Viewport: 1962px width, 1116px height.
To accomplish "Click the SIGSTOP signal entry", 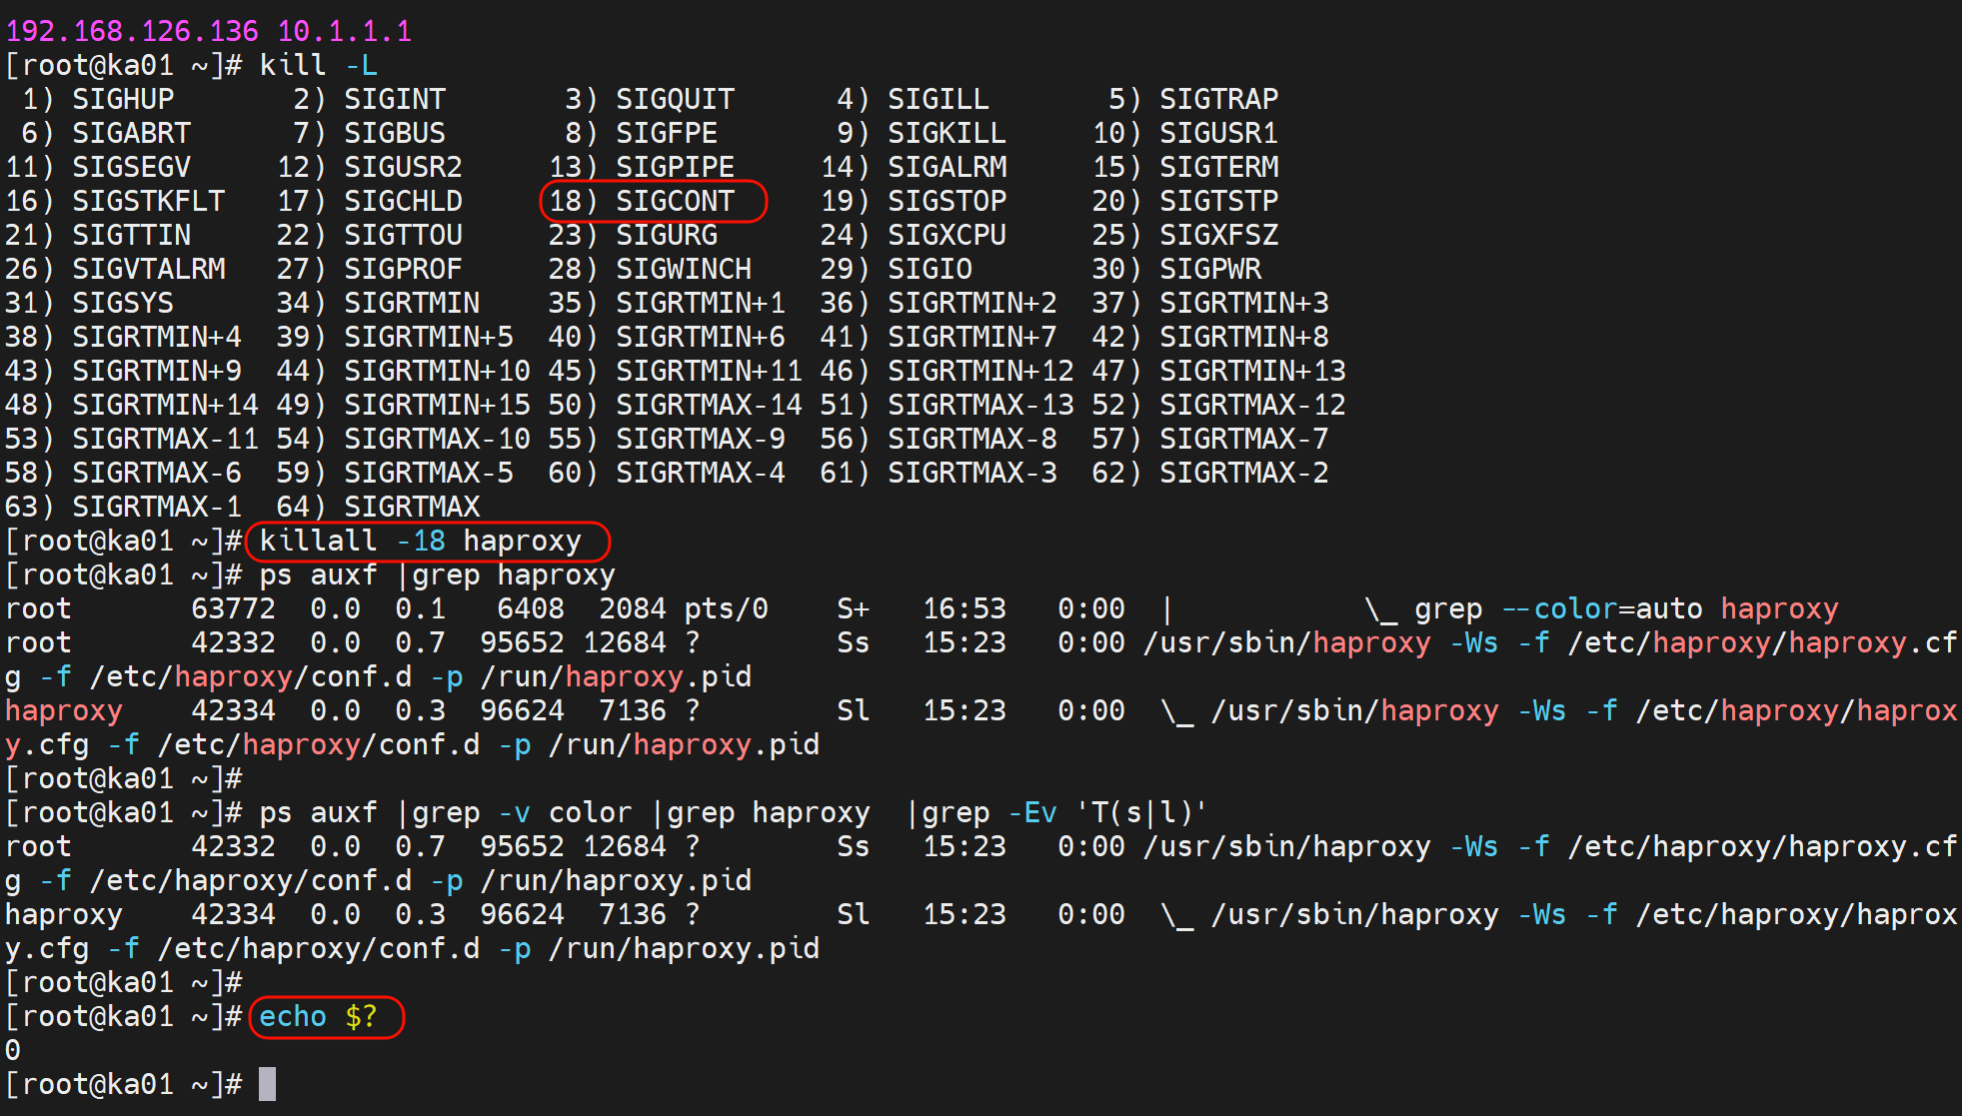I will click(946, 201).
